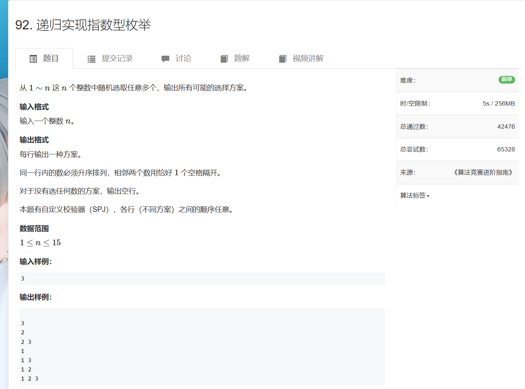Open the 讨论 tab
The width and height of the screenshot is (525, 389).
click(183, 59)
